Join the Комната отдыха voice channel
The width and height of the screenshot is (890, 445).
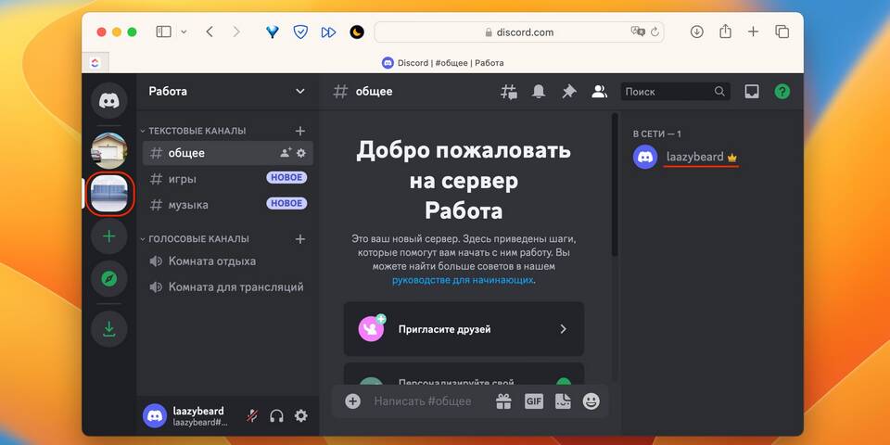227,261
